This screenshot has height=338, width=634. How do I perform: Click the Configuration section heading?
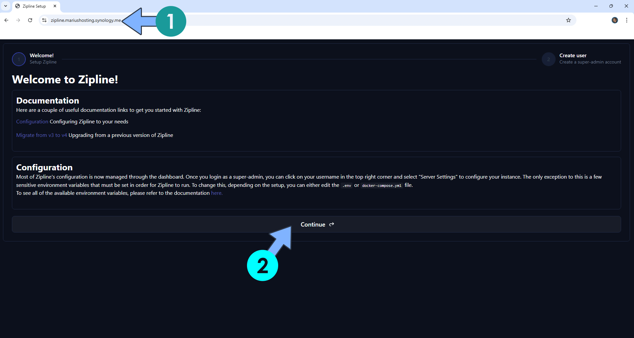click(x=44, y=167)
